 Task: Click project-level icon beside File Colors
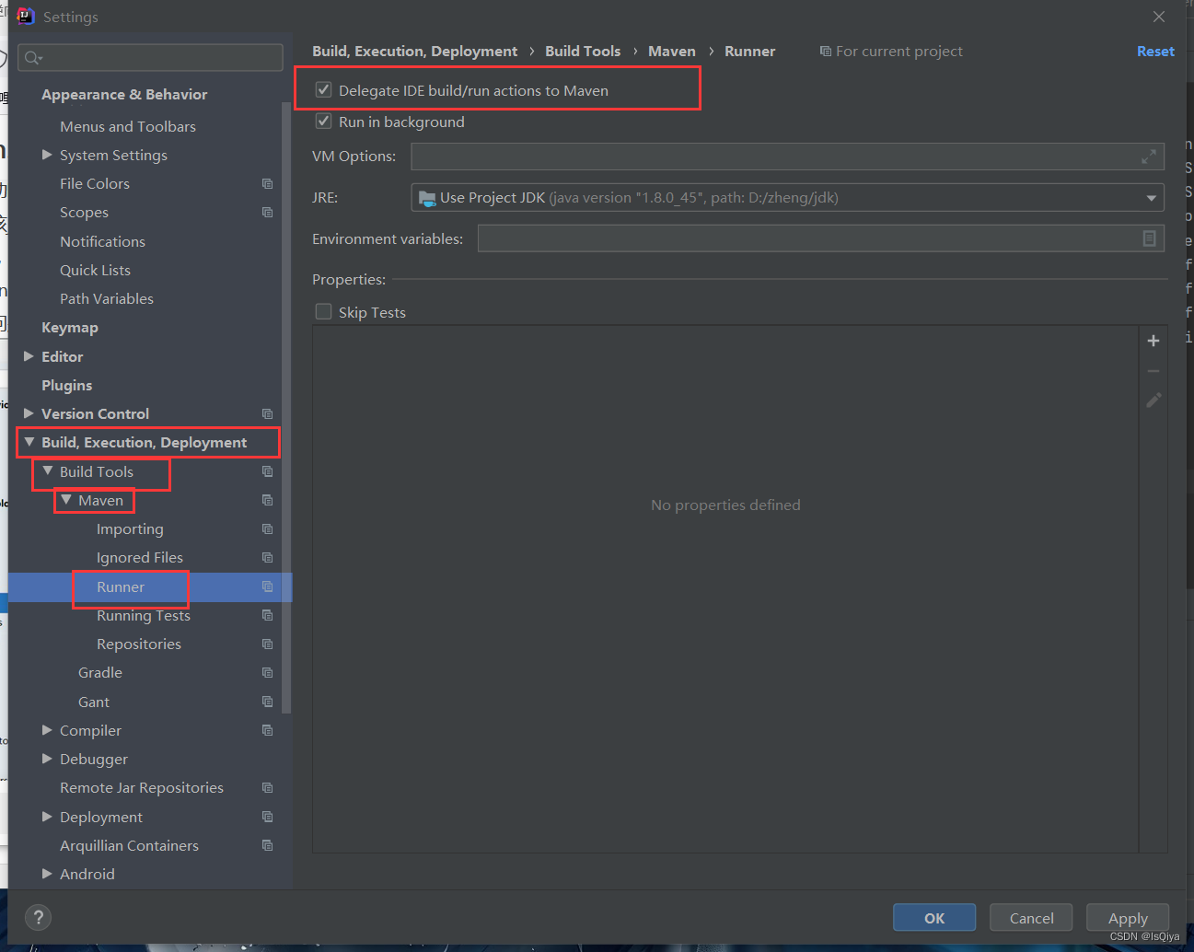coord(267,184)
